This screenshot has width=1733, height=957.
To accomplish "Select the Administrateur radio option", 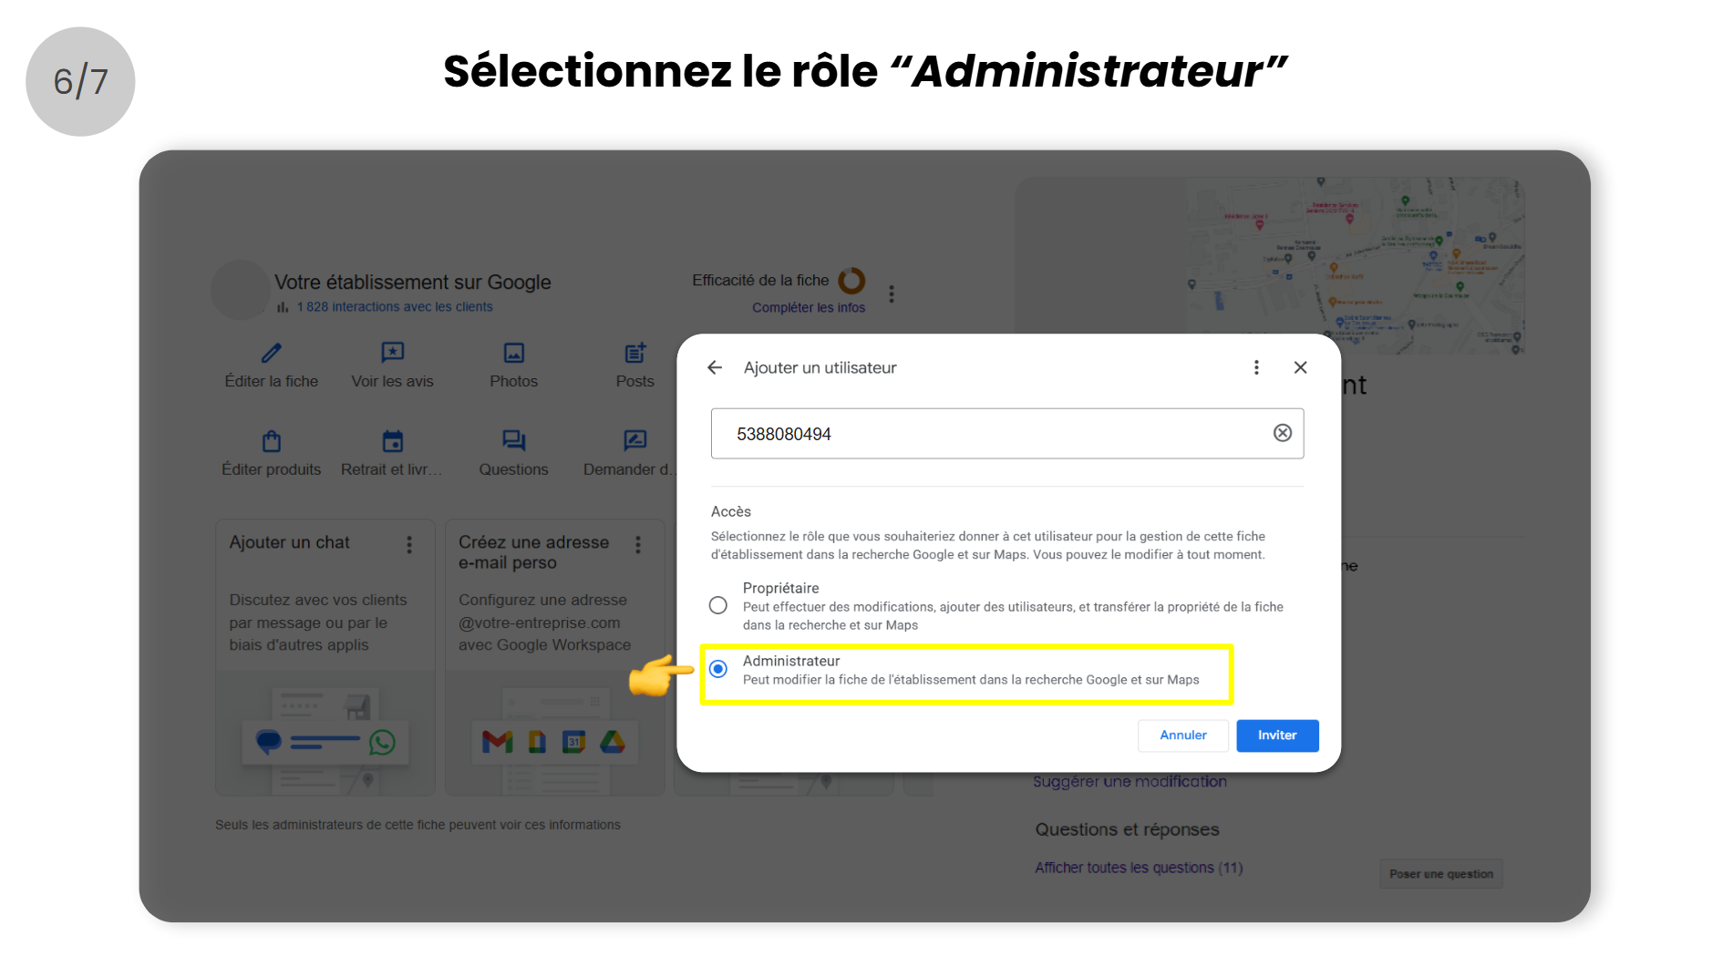I will point(718,670).
